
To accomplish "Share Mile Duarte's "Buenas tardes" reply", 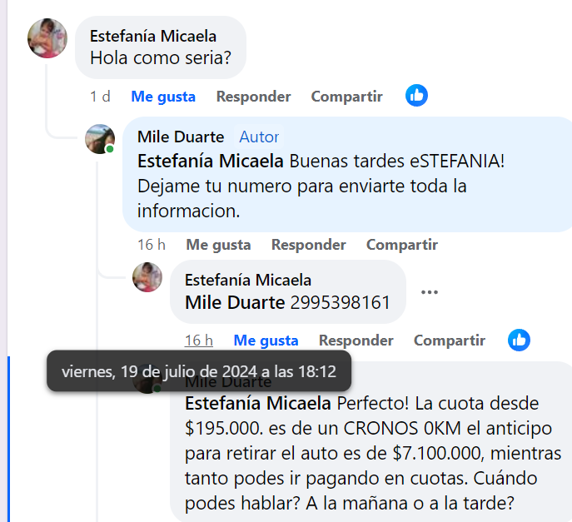I will [x=401, y=245].
